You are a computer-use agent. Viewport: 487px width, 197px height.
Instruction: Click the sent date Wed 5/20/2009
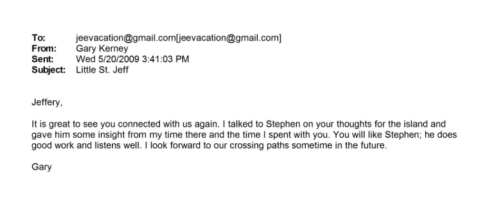[x=108, y=59]
